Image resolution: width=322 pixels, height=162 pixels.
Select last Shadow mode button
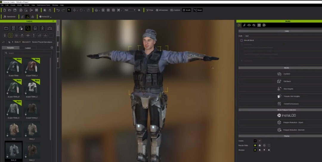(x=269, y=150)
